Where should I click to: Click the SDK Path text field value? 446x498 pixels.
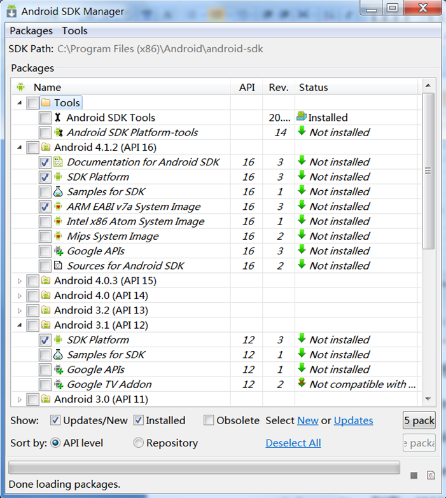(x=160, y=48)
